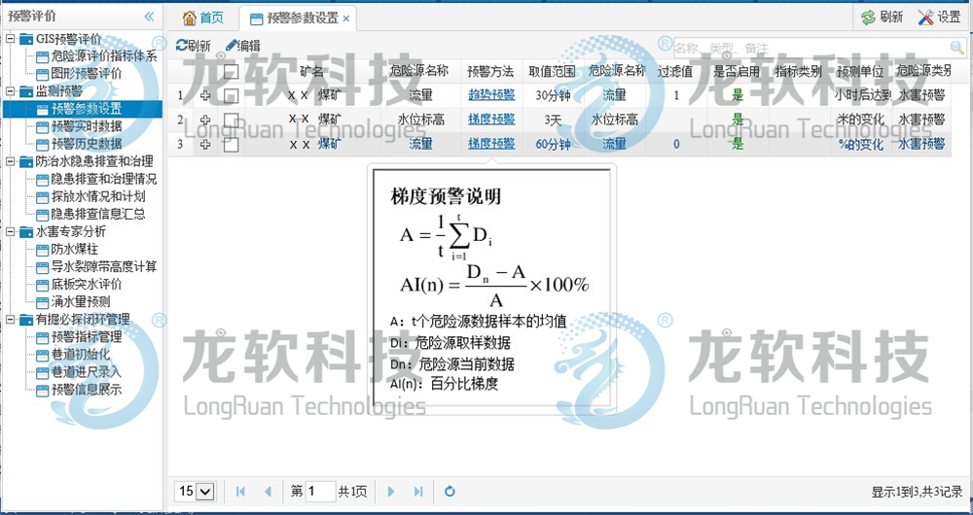Click the search magnifier icon in filter box
Screen dimensions: 973x515
957,47
